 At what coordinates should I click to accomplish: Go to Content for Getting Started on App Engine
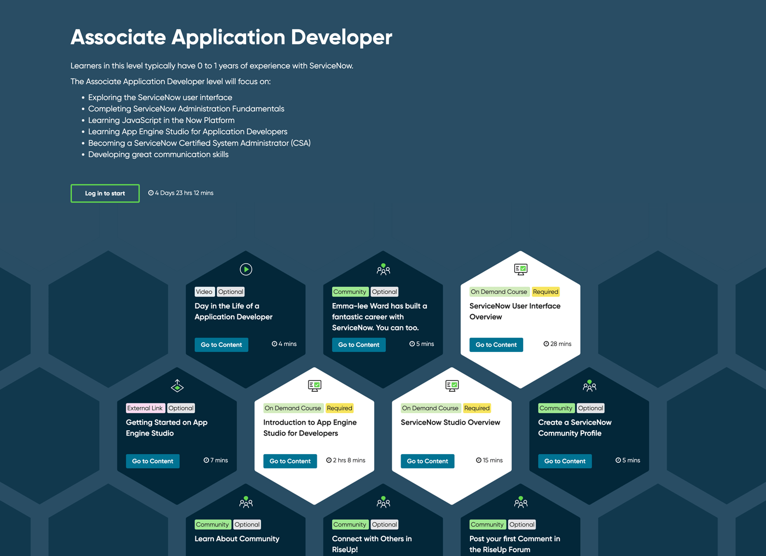click(x=153, y=461)
